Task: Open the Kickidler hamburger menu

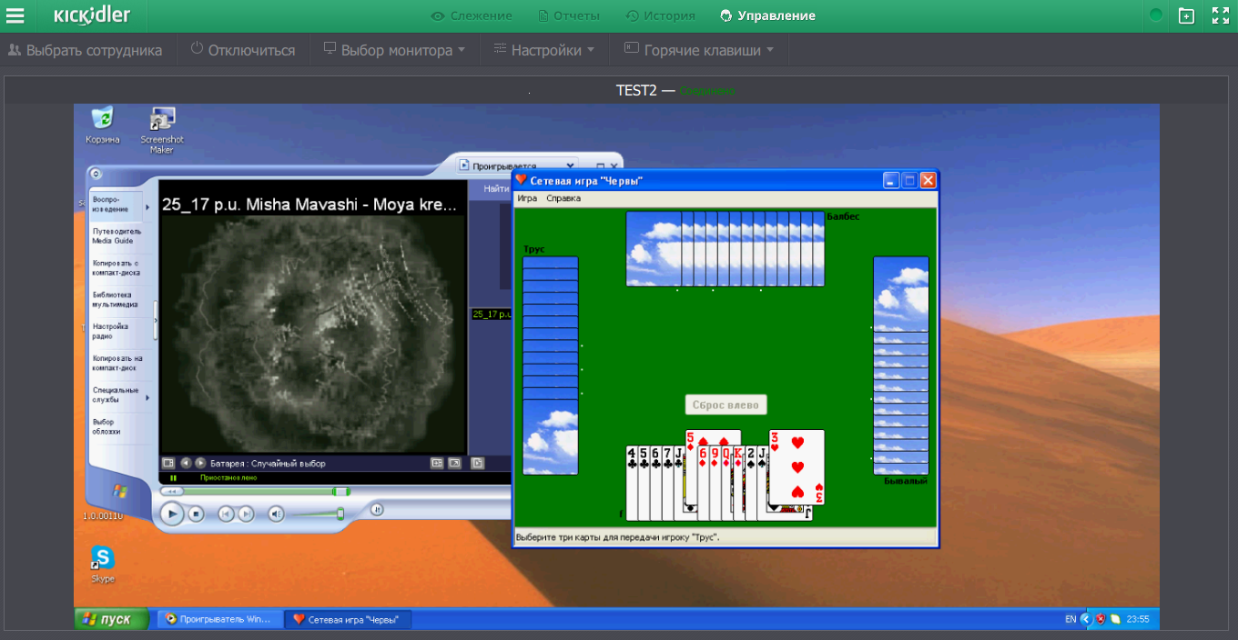Action: (x=15, y=15)
